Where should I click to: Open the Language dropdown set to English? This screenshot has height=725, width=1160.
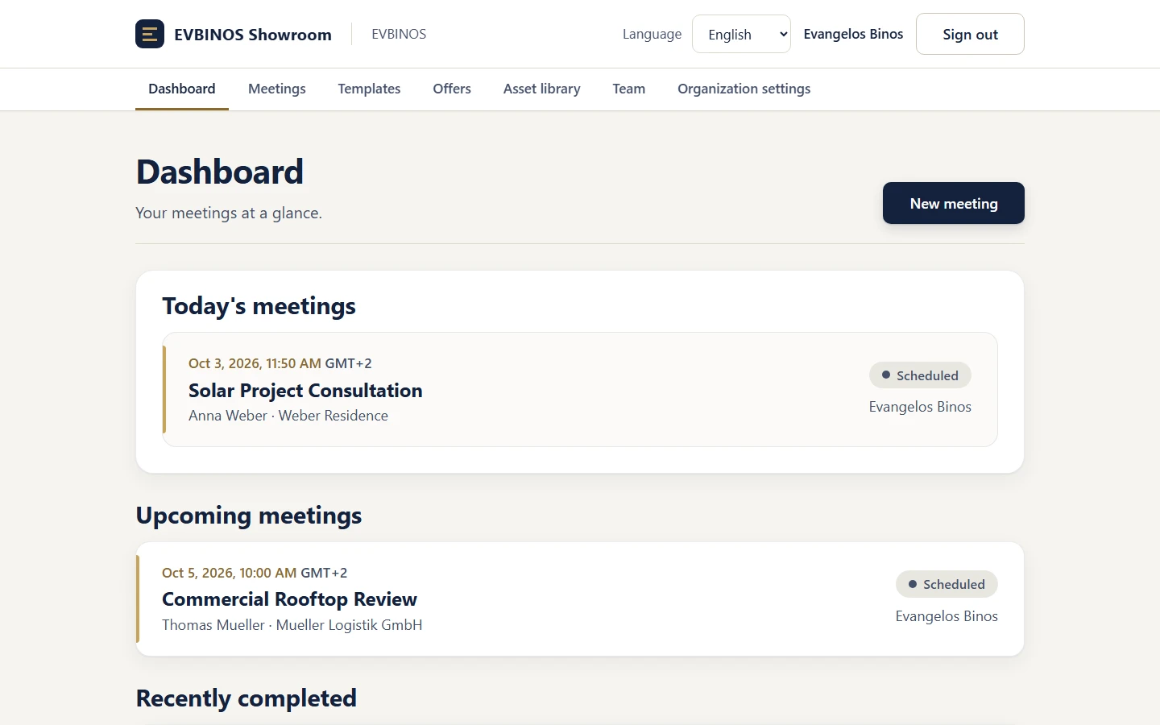tap(741, 34)
